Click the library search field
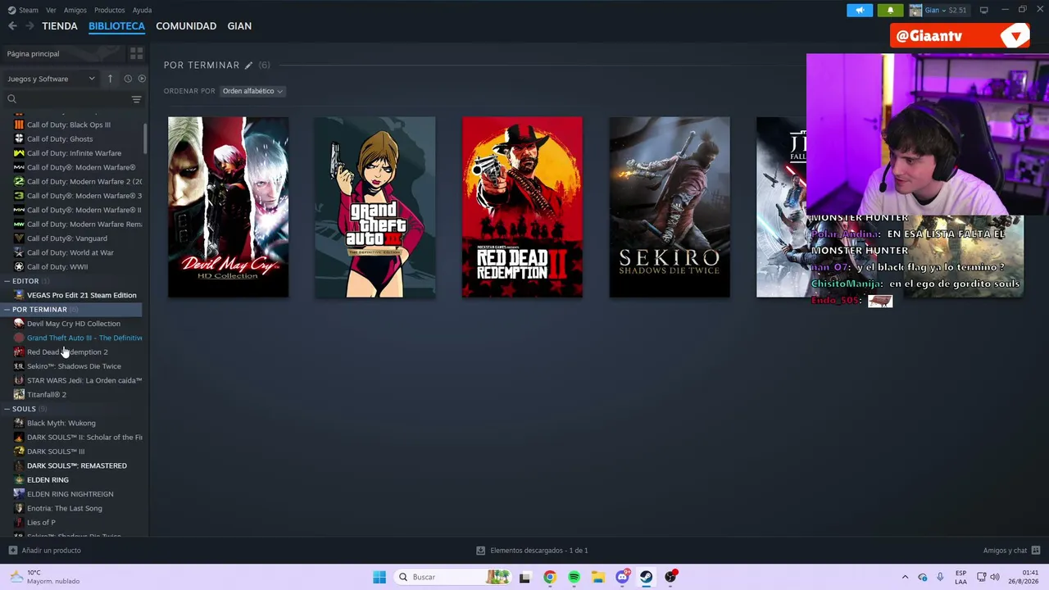The width and height of the screenshot is (1049, 590). coord(72,99)
